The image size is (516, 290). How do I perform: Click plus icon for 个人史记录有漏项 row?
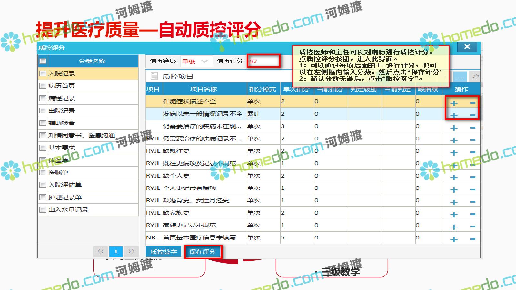click(454, 190)
